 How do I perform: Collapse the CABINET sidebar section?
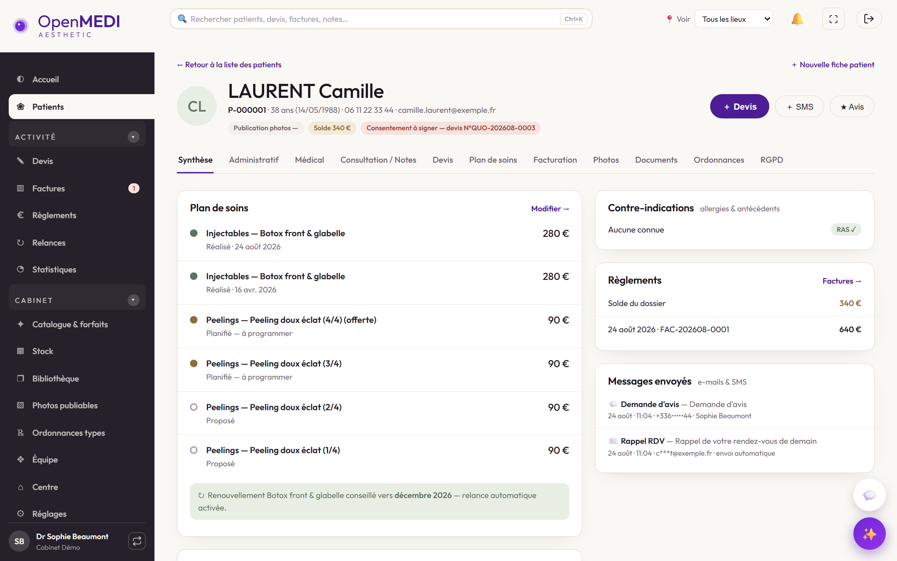pos(133,300)
